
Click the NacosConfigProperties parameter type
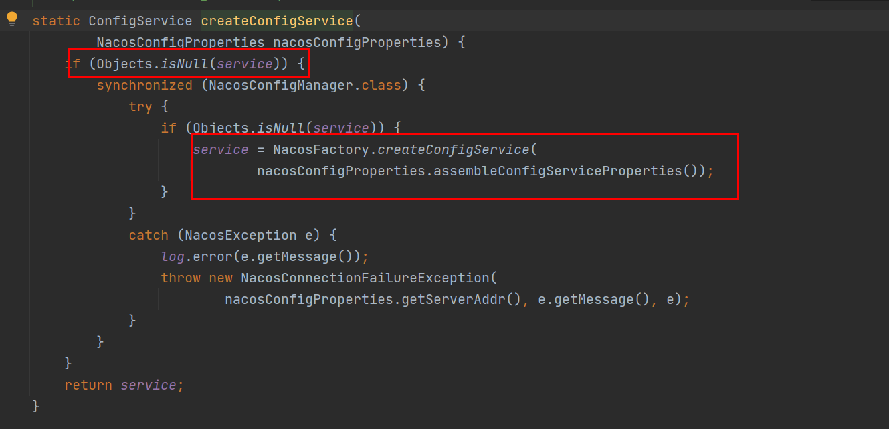pyautogui.click(x=181, y=42)
